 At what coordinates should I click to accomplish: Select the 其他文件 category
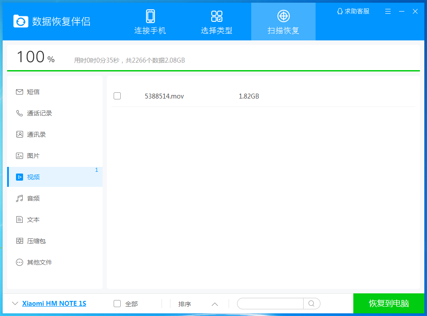point(55,262)
